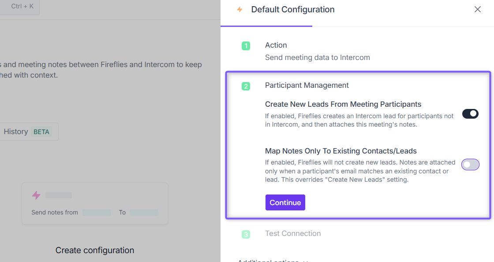This screenshot has height=262, width=494.
Task: Click the Participant Management step heading
Action: 307,85
